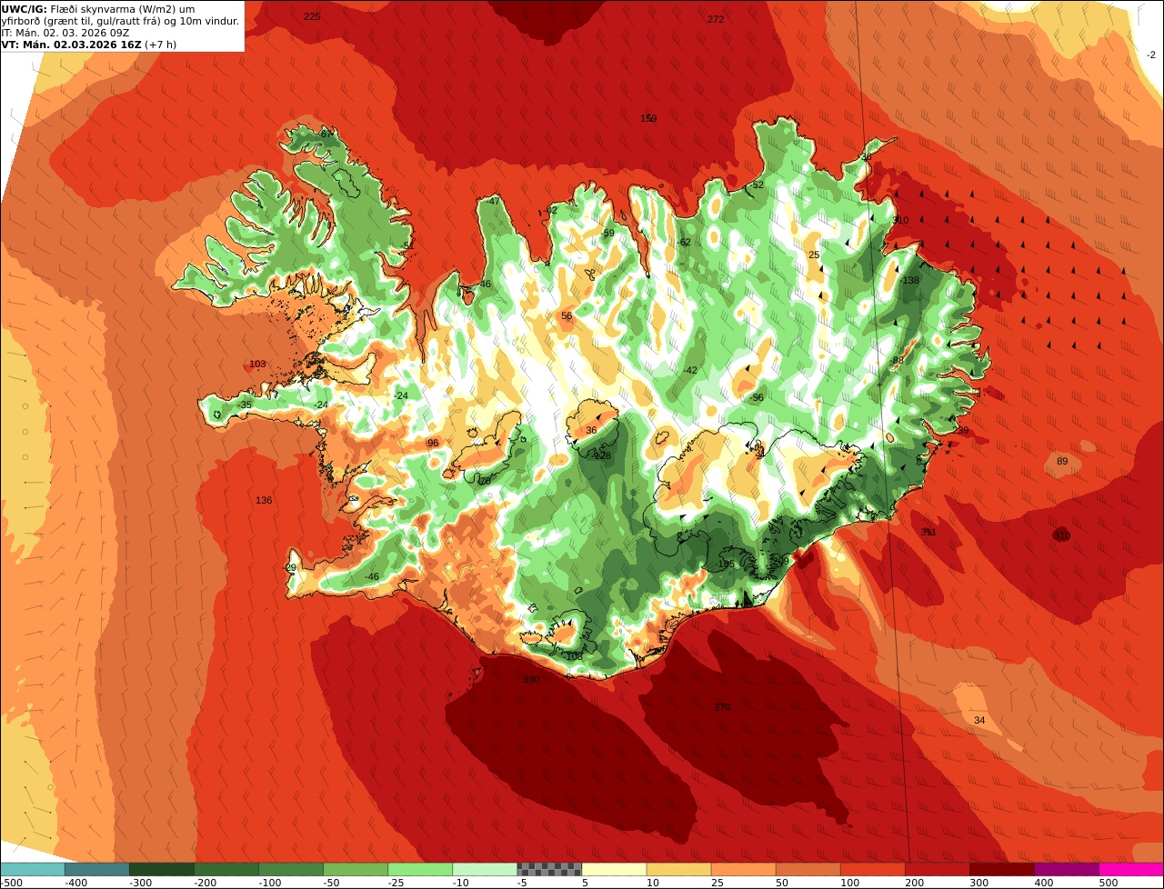This screenshot has width=1164, height=889.
Task: Click the '-300' legend scale label
Action: 140,883
